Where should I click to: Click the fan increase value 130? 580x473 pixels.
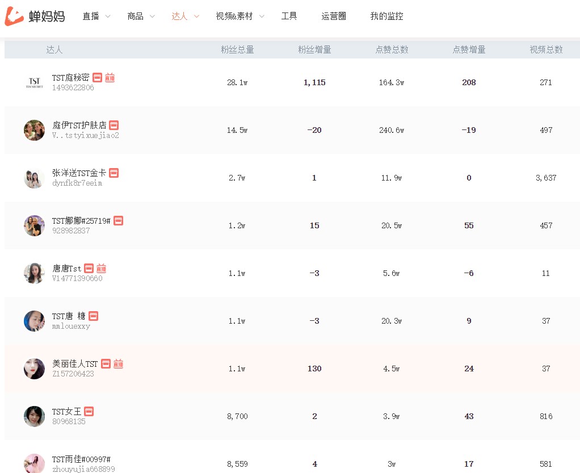314,369
